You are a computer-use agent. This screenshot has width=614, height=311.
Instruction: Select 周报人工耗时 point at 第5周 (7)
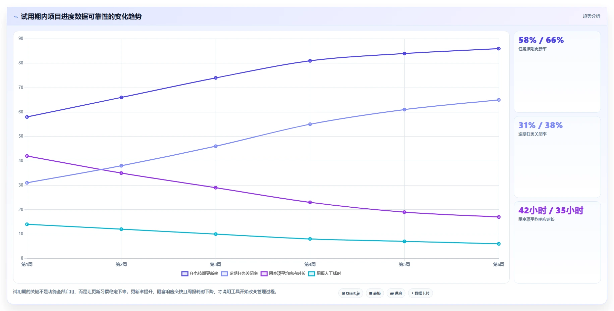click(x=404, y=242)
